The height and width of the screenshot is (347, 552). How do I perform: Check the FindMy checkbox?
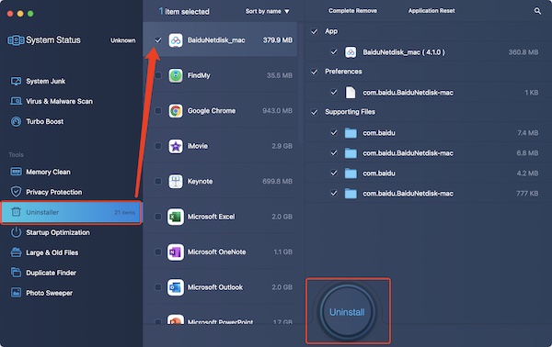point(158,75)
